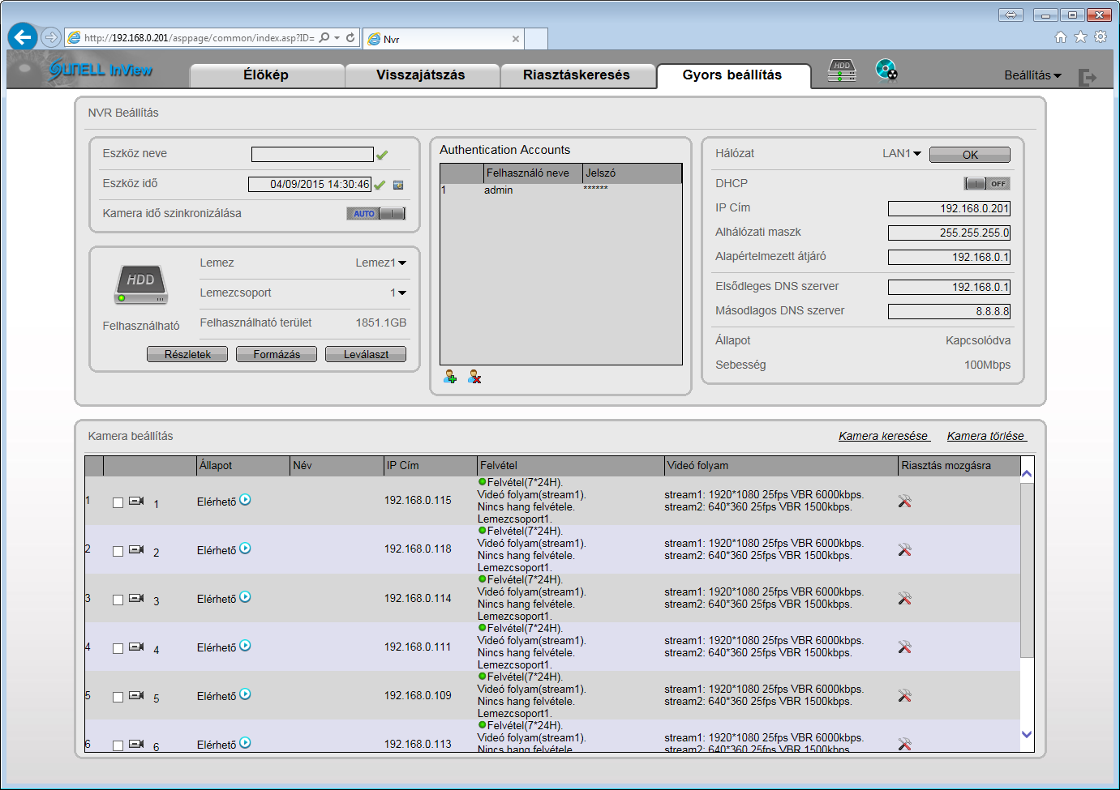Click the network OK button
Screen dimensions: 1120x790
pyautogui.click(x=970, y=155)
